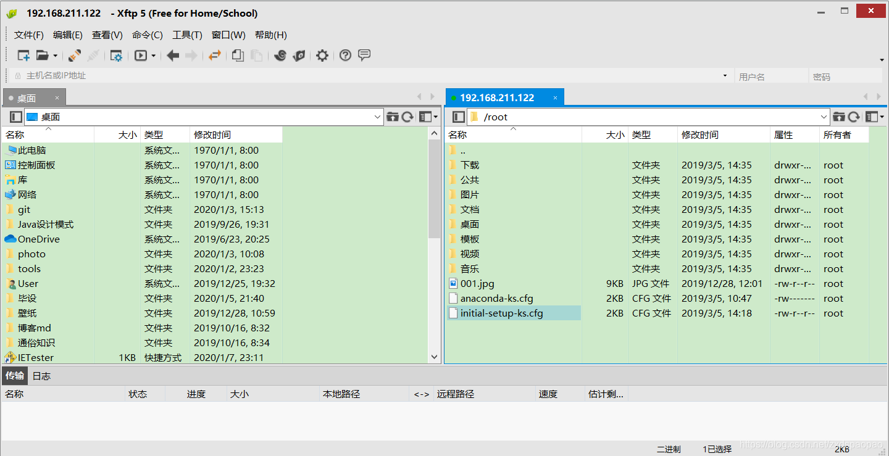Click the leaf Xftp launcher icon
The width and height of the screenshot is (889, 456).
(299, 56)
